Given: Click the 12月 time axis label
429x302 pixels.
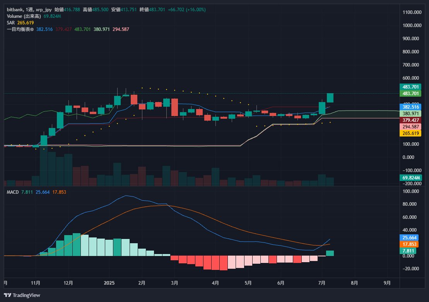Looking at the screenshot, I should coord(68,283).
